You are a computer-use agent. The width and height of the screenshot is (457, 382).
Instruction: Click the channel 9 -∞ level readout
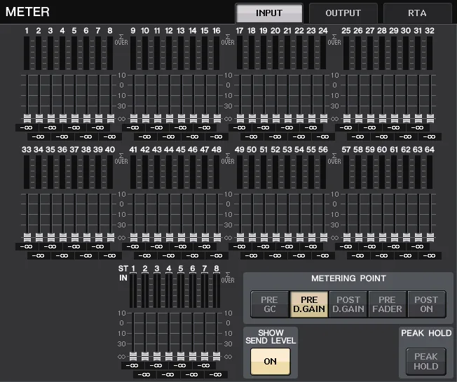pyautogui.click(x=133, y=127)
